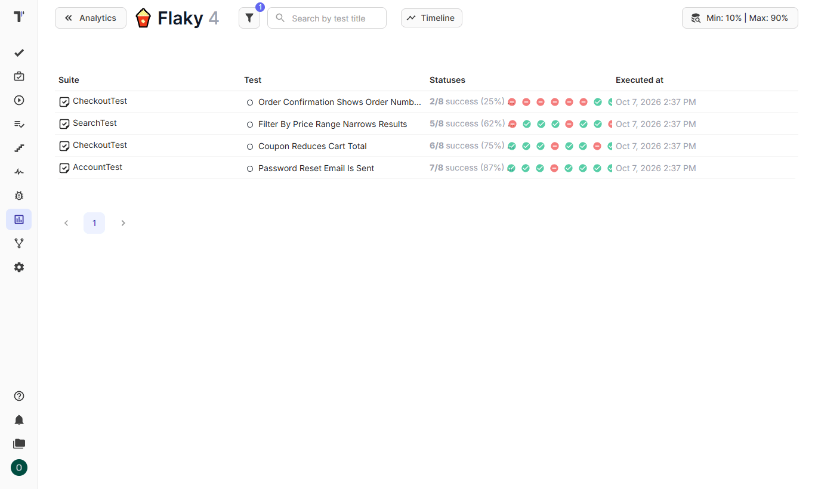Open the SearchTest suite
Screen dimensions: 815x489
[x=95, y=123]
